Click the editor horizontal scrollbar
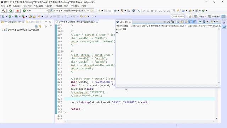The height and width of the screenshot is (128, 227). pos(139,121)
